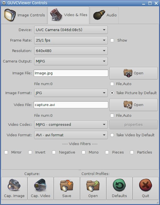The image size is (160, 205).
Task: Select Take Video by Default radio
Action: tap(112, 135)
